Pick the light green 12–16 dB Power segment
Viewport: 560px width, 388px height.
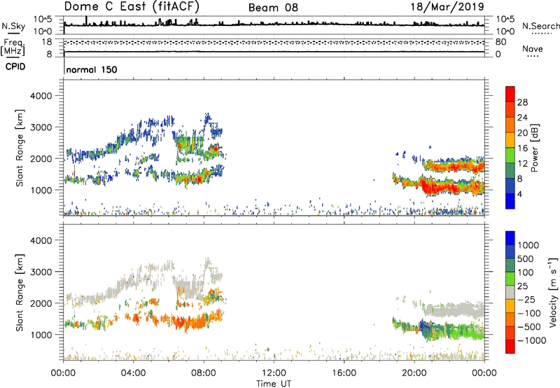click(510, 155)
